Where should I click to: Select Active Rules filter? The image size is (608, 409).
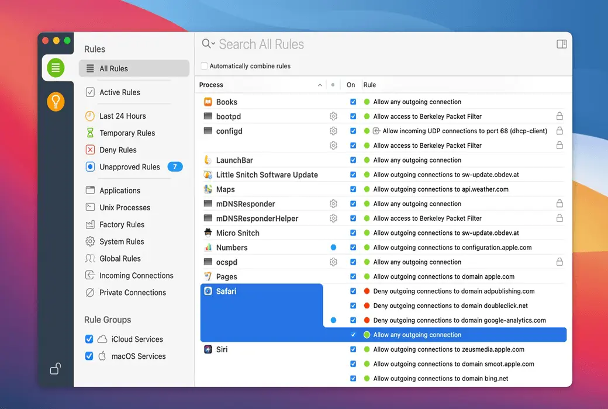click(119, 92)
